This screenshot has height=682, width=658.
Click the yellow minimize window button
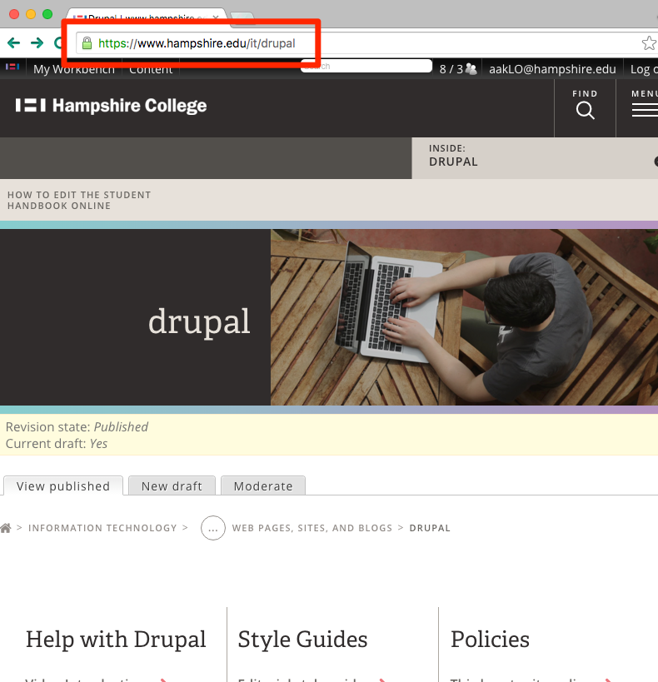(x=31, y=14)
